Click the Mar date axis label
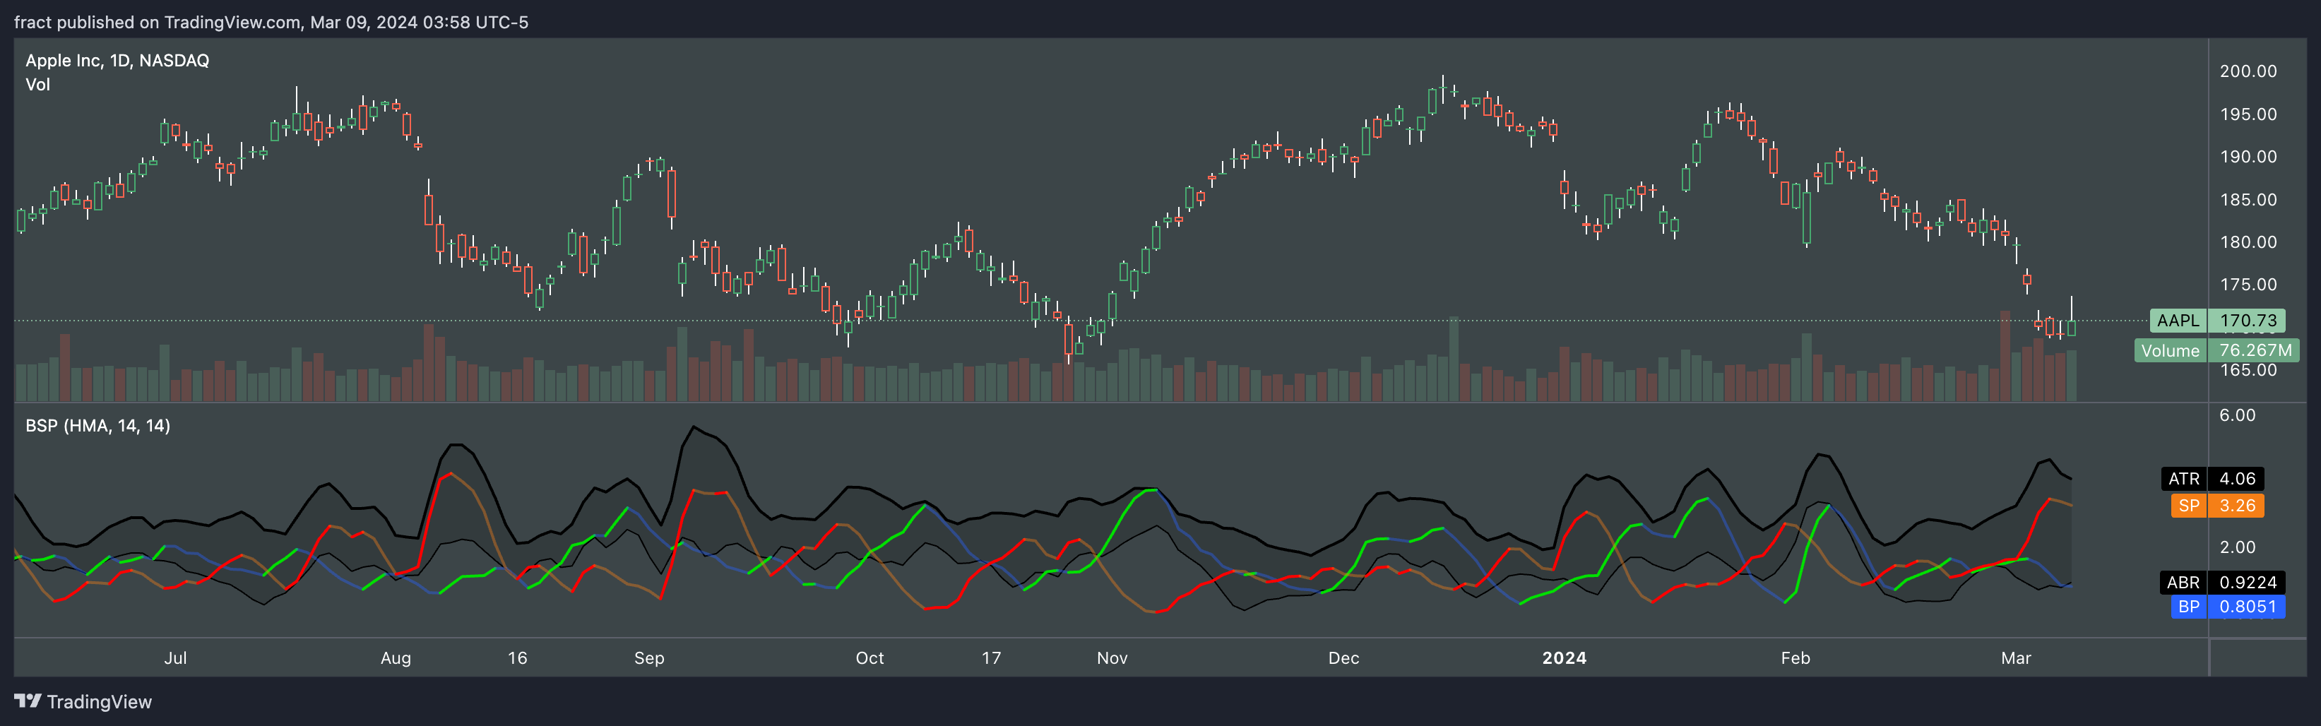 (2016, 658)
